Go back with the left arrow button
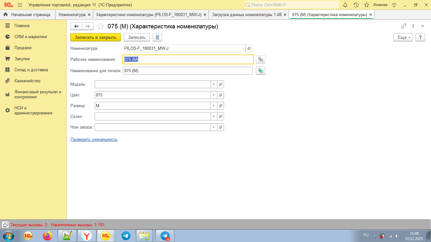This screenshot has width=431, height=242. (76, 26)
